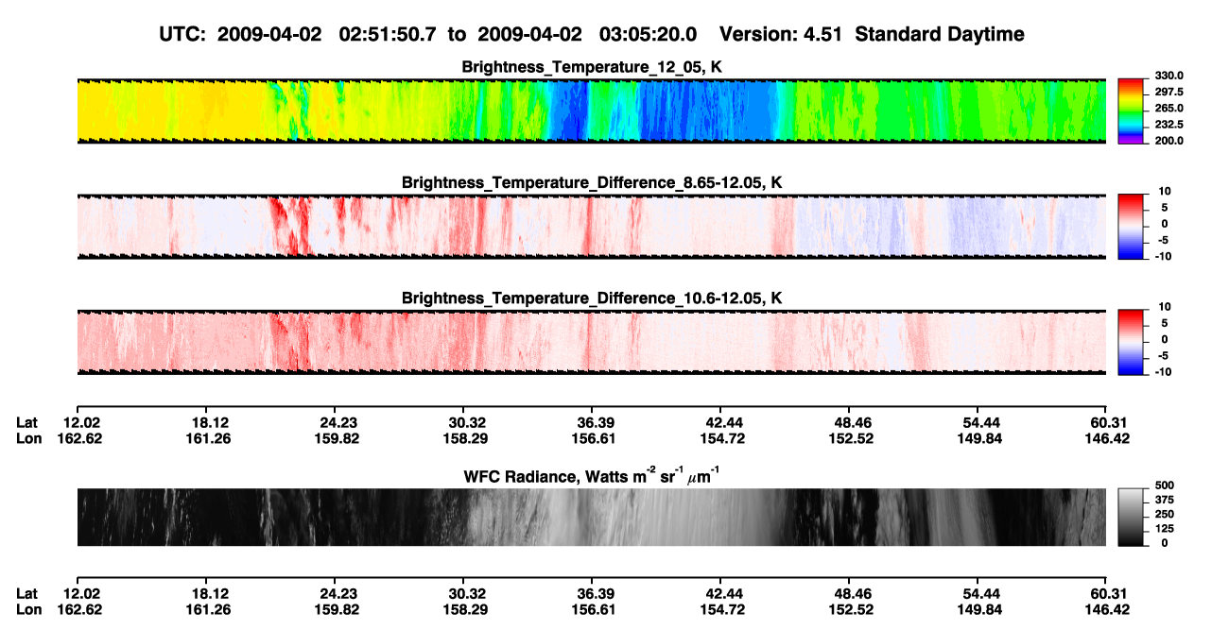Click color bar value 297.5

[x=1168, y=92]
